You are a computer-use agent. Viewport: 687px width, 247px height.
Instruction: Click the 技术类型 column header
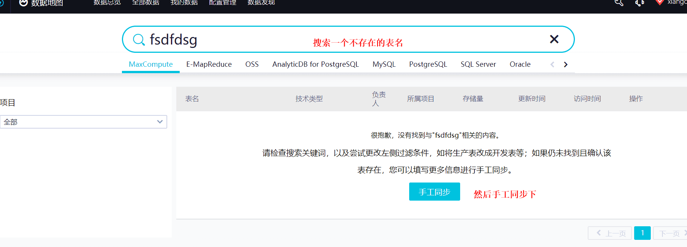(x=309, y=99)
